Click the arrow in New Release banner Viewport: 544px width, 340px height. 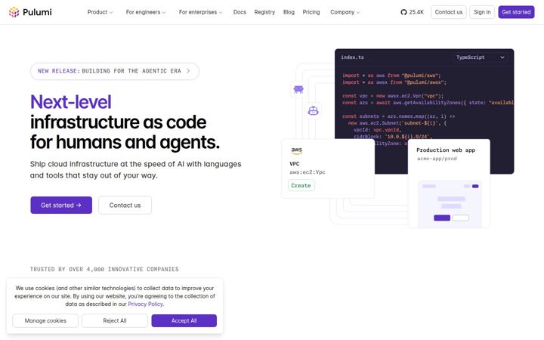188,71
